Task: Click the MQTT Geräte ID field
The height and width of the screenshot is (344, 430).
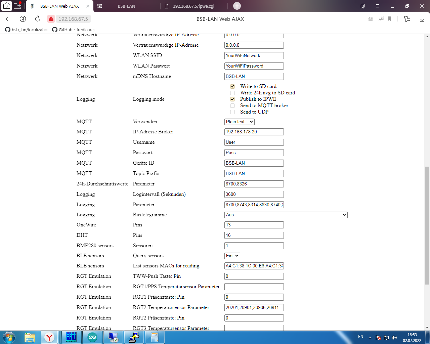Action: coord(254,163)
